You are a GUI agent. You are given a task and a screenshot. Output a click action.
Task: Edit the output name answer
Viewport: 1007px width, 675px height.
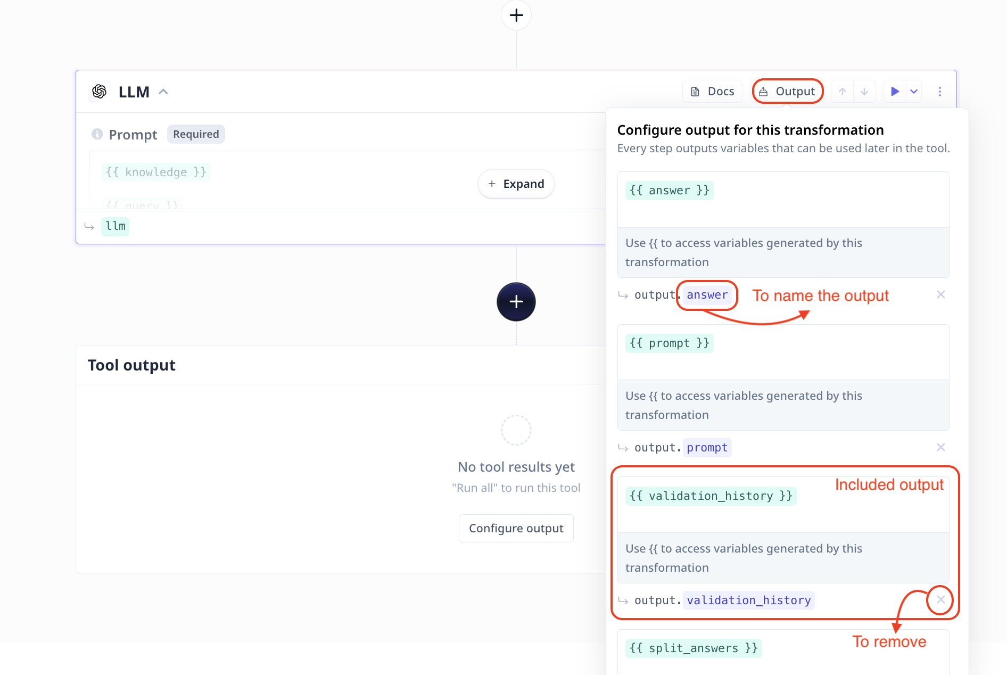point(707,295)
